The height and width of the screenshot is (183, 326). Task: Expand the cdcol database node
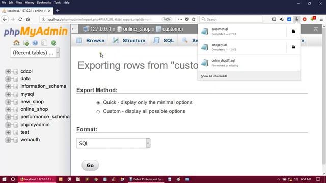(x=8, y=71)
